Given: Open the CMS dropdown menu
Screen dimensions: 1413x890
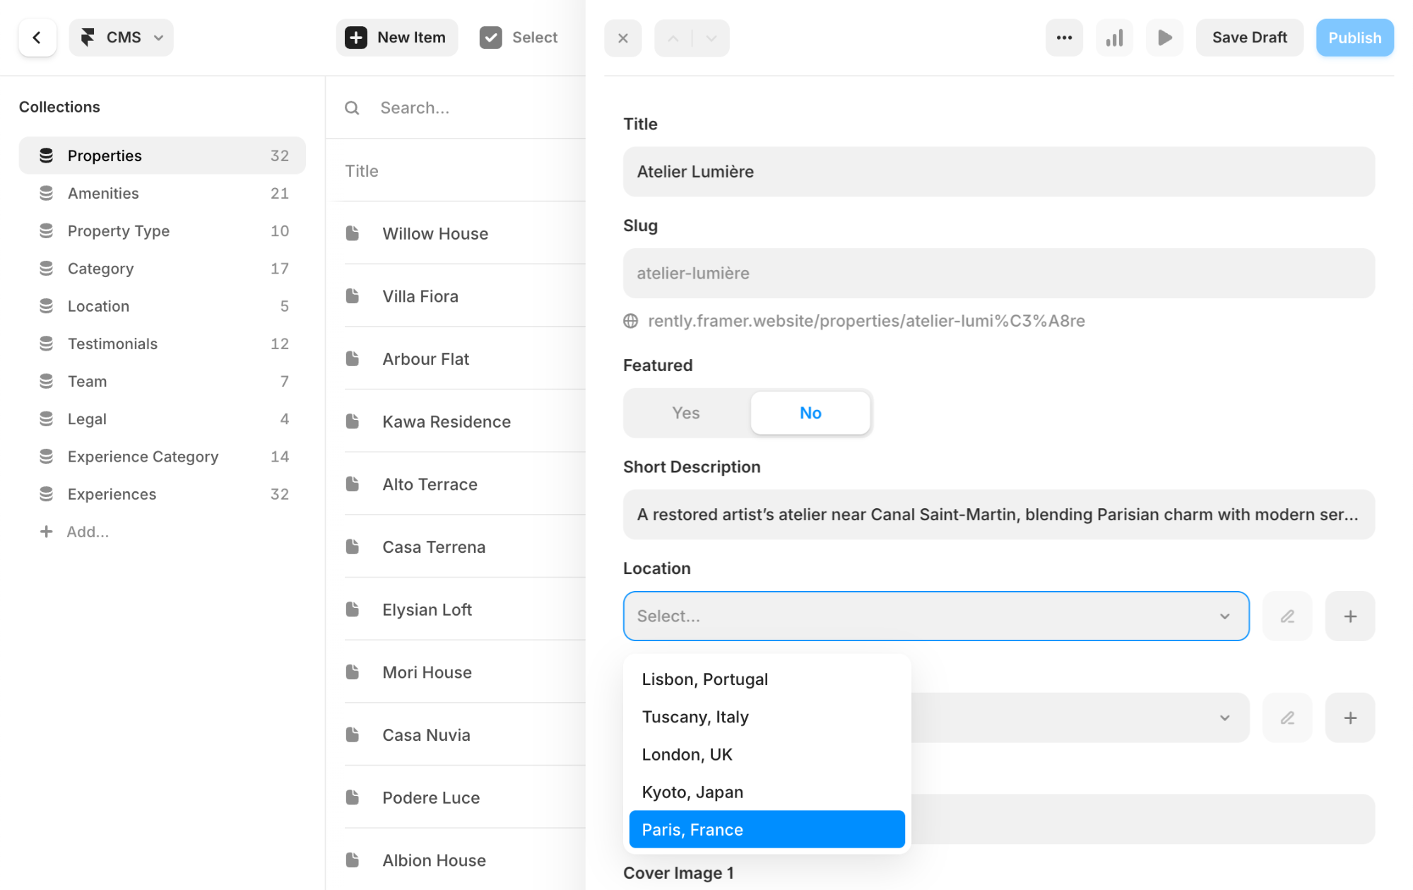Looking at the screenshot, I should [122, 37].
